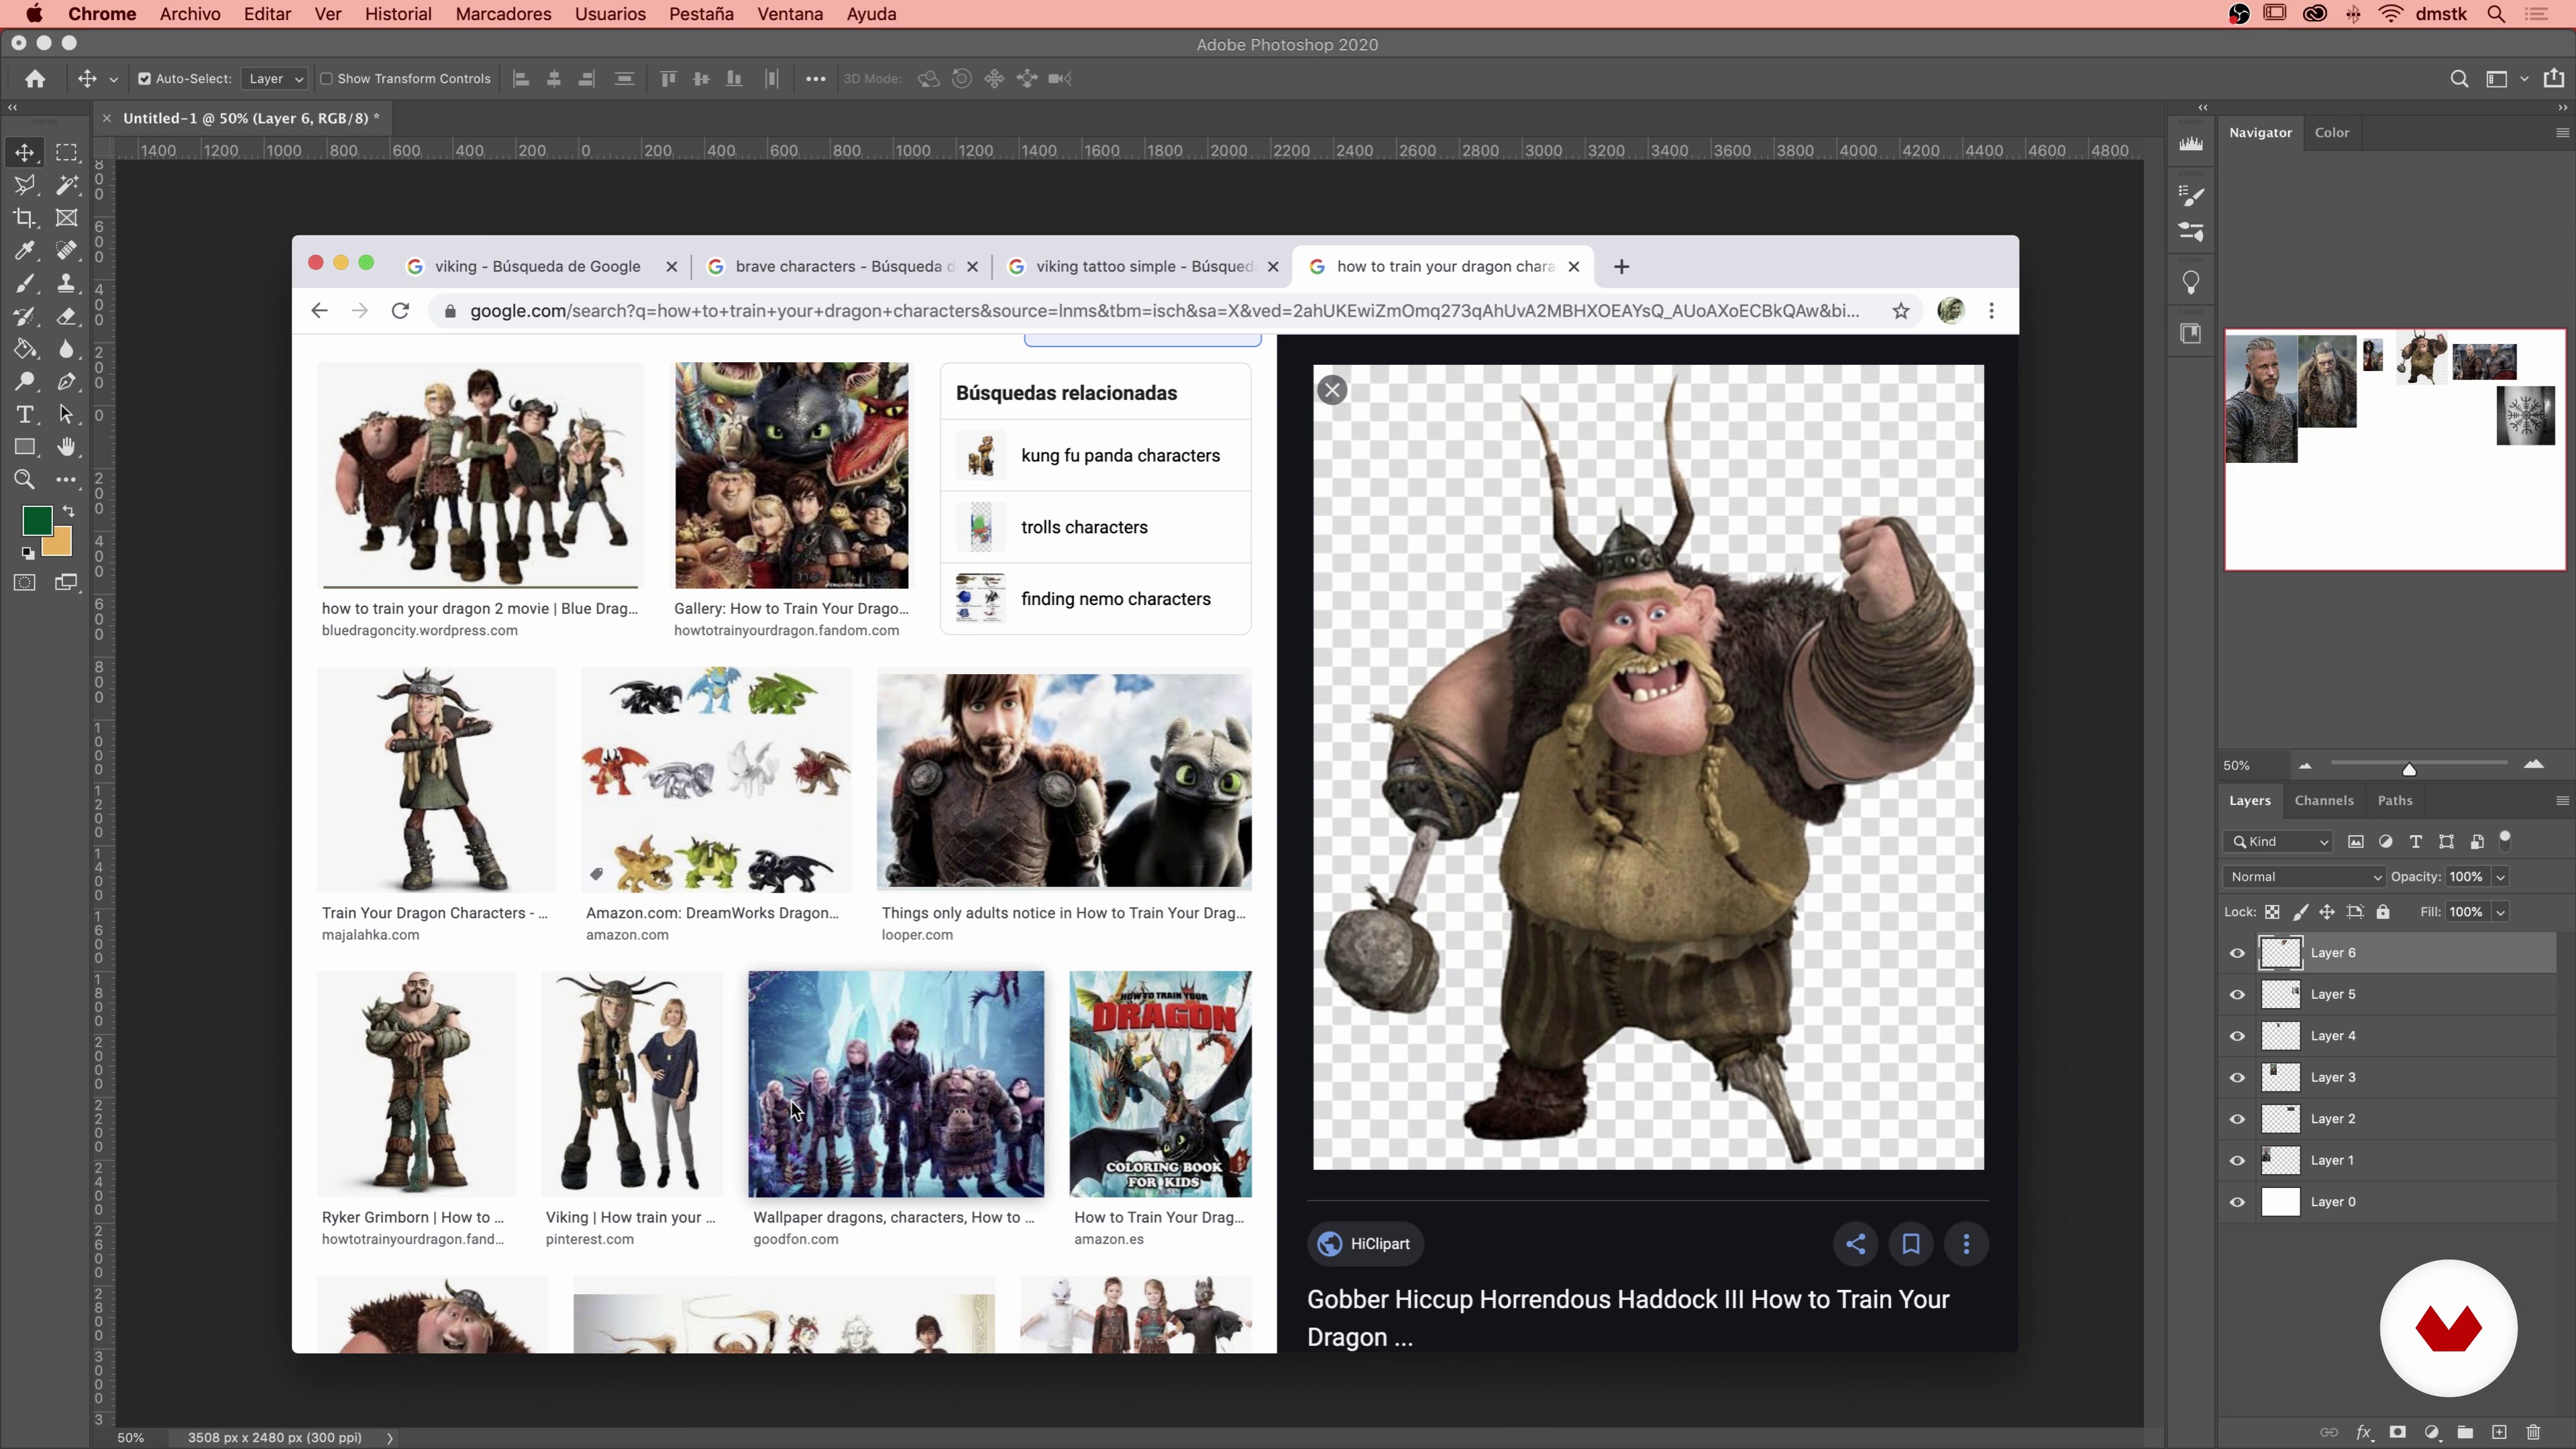Select the Magic Wand tool
Image resolution: width=2576 pixels, height=1449 pixels.
67,185
